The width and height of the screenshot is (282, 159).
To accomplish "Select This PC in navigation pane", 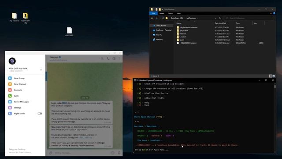I will coord(157,35).
